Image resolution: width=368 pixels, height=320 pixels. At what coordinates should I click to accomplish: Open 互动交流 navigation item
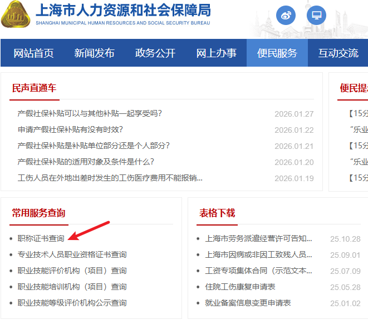tap(338, 53)
